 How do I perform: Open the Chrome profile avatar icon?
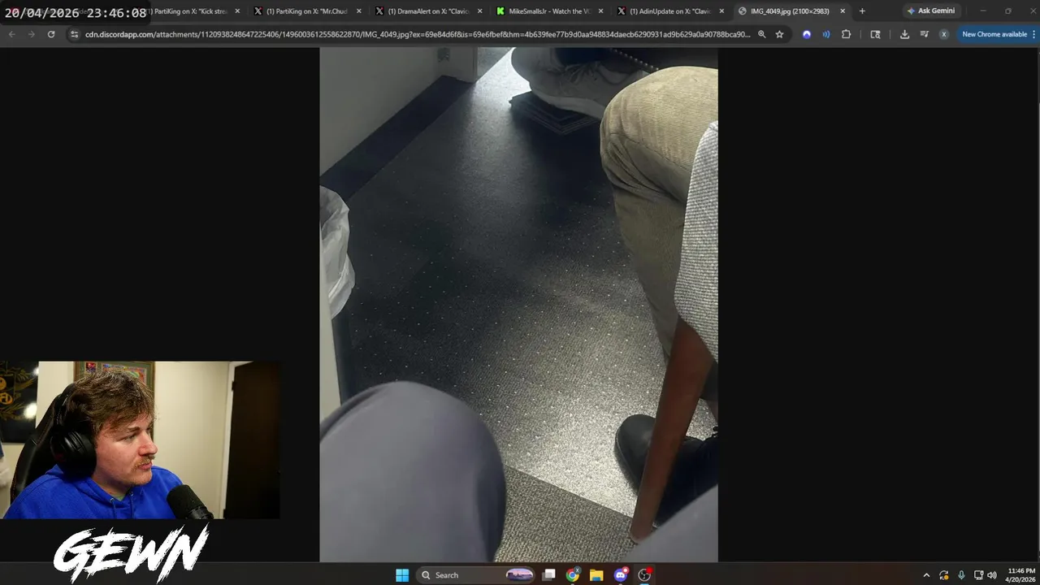[943, 34]
